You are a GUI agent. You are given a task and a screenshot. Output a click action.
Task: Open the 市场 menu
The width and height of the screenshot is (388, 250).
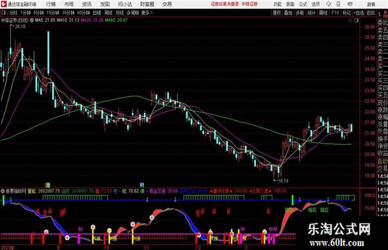click(69, 4)
